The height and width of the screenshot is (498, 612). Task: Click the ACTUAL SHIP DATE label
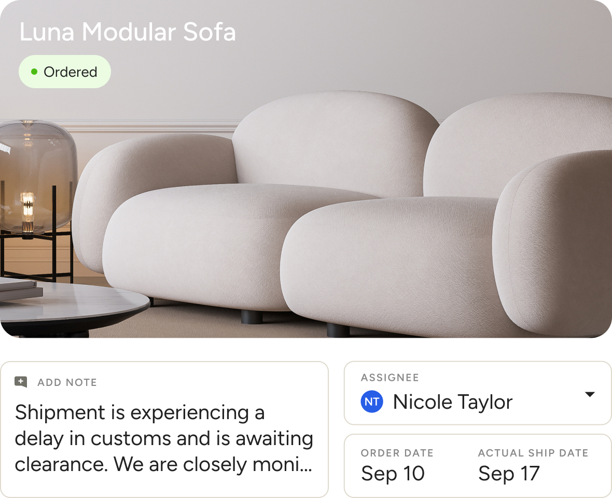coord(533,453)
